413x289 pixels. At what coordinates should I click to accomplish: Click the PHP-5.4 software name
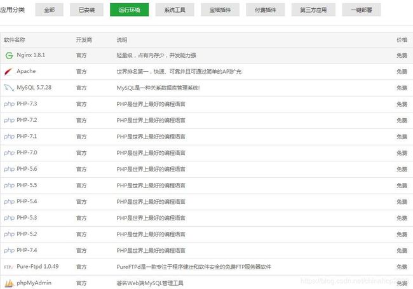pyautogui.click(x=27, y=201)
